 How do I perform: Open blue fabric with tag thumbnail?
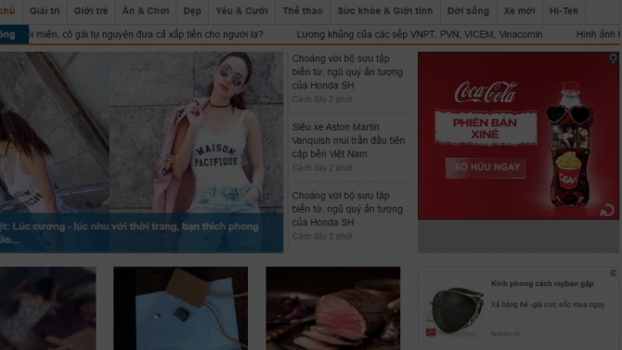[x=180, y=308]
